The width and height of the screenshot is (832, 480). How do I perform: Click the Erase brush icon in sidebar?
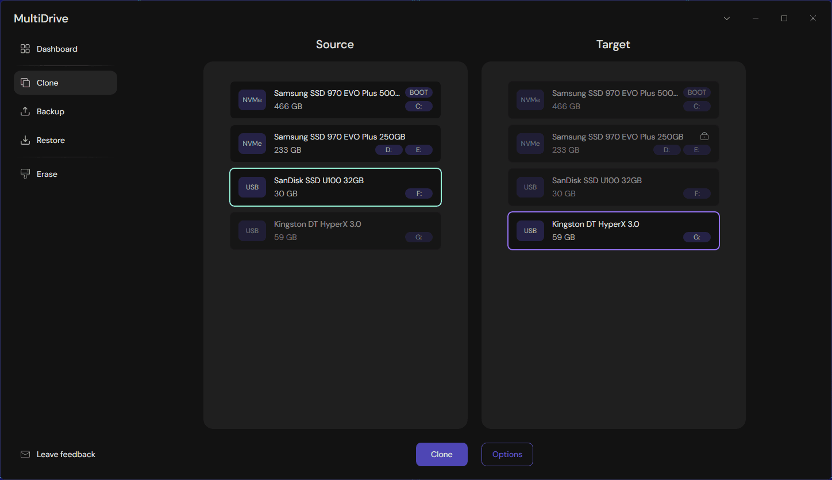25,173
